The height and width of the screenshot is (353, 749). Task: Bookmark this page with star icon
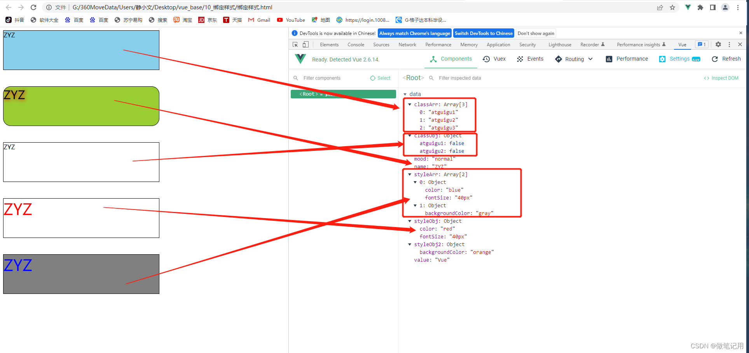coord(672,7)
